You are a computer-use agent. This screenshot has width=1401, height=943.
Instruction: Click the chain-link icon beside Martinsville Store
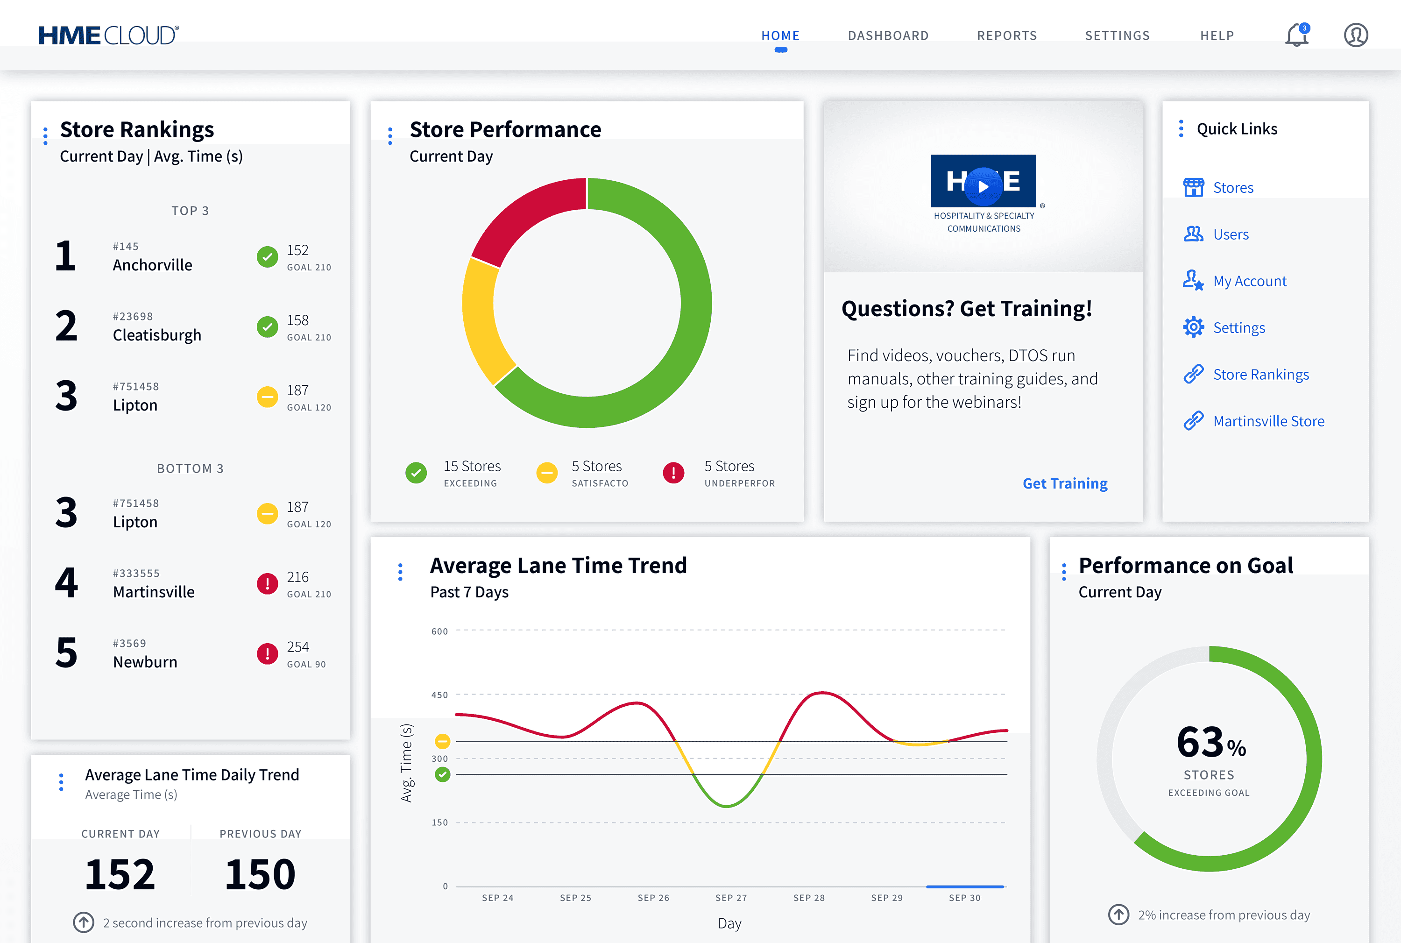click(x=1193, y=421)
